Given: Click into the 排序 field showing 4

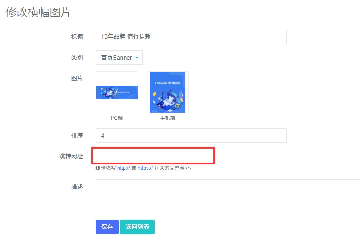Looking at the screenshot, I should [191, 135].
